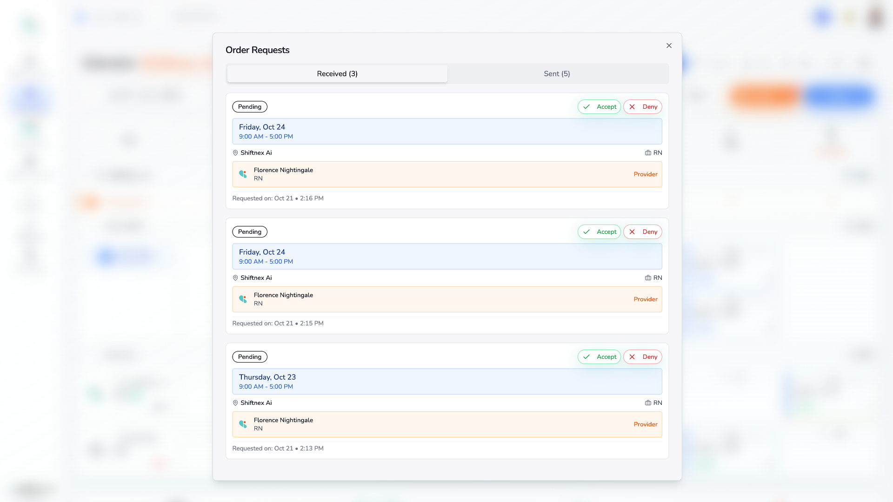The image size is (893, 502).
Task: Click RN briefcase icon in Thursday request
Action: (x=648, y=403)
